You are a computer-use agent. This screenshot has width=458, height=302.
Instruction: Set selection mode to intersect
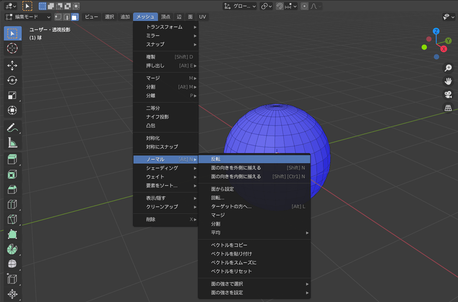pyautogui.click(x=76, y=6)
